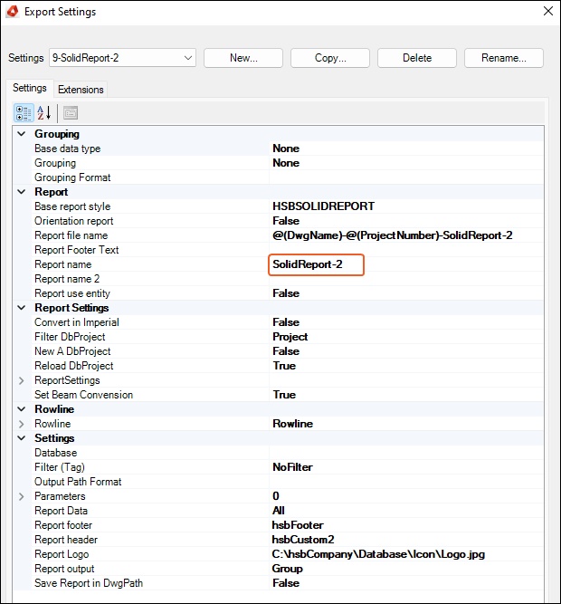Click Orientation report value False

pos(286,221)
